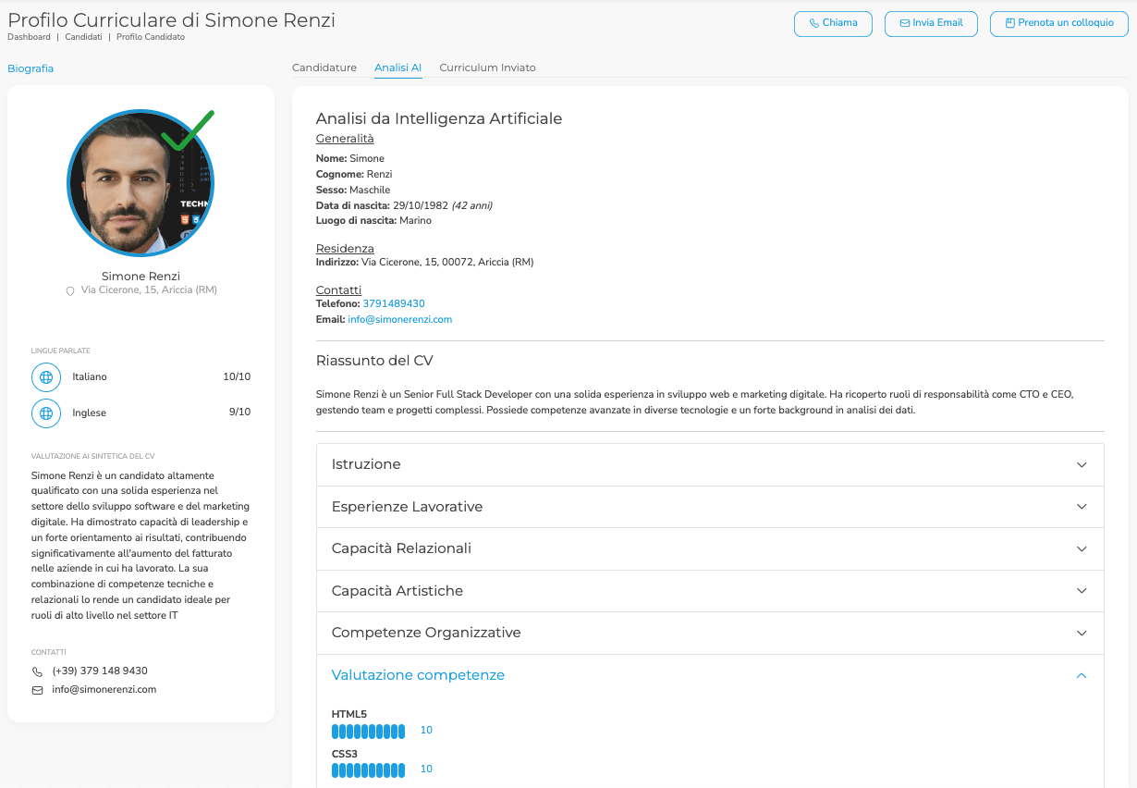Image resolution: width=1137 pixels, height=788 pixels.
Task: Select the globe icon next to Inglese
Action: tap(46, 412)
